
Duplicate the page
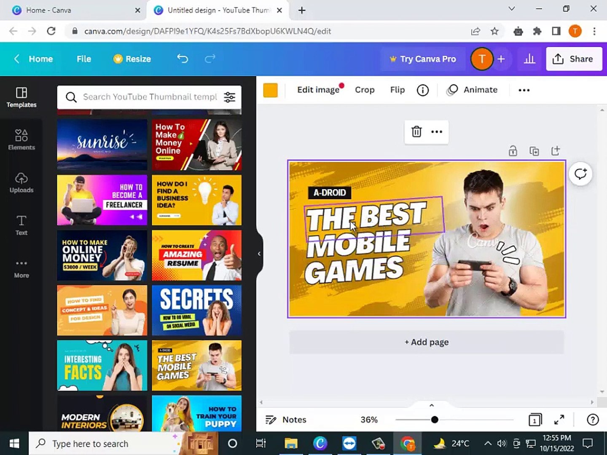pyautogui.click(x=534, y=151)
